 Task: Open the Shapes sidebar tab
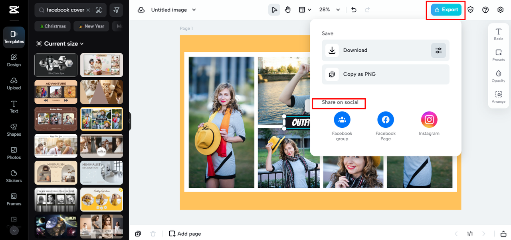(x=14, y=130)
